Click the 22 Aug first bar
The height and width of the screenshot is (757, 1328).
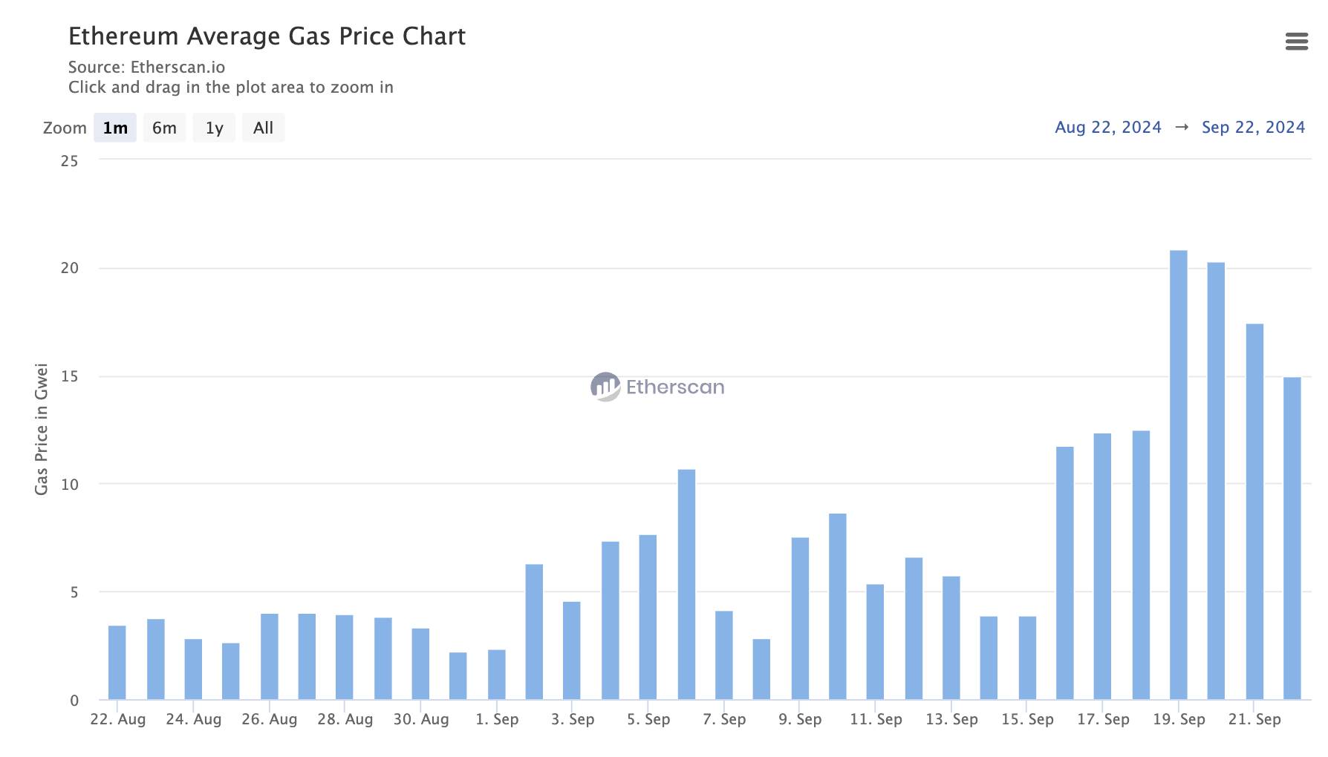(x=117, y=663)
